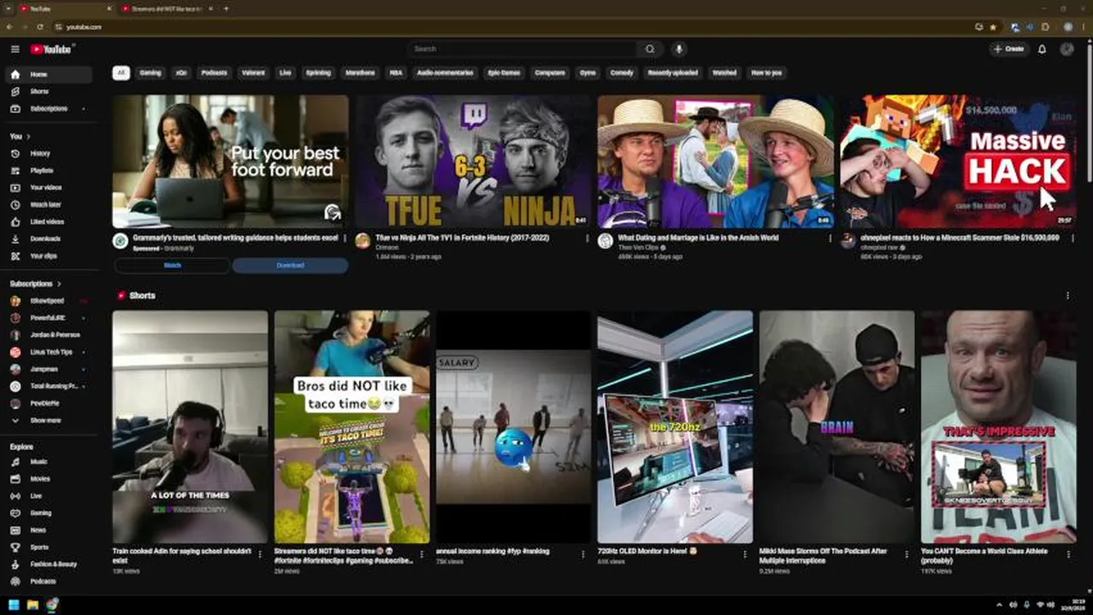Start voice search with microphone
Screen dimensions: 1093x615
click(679, 49)
